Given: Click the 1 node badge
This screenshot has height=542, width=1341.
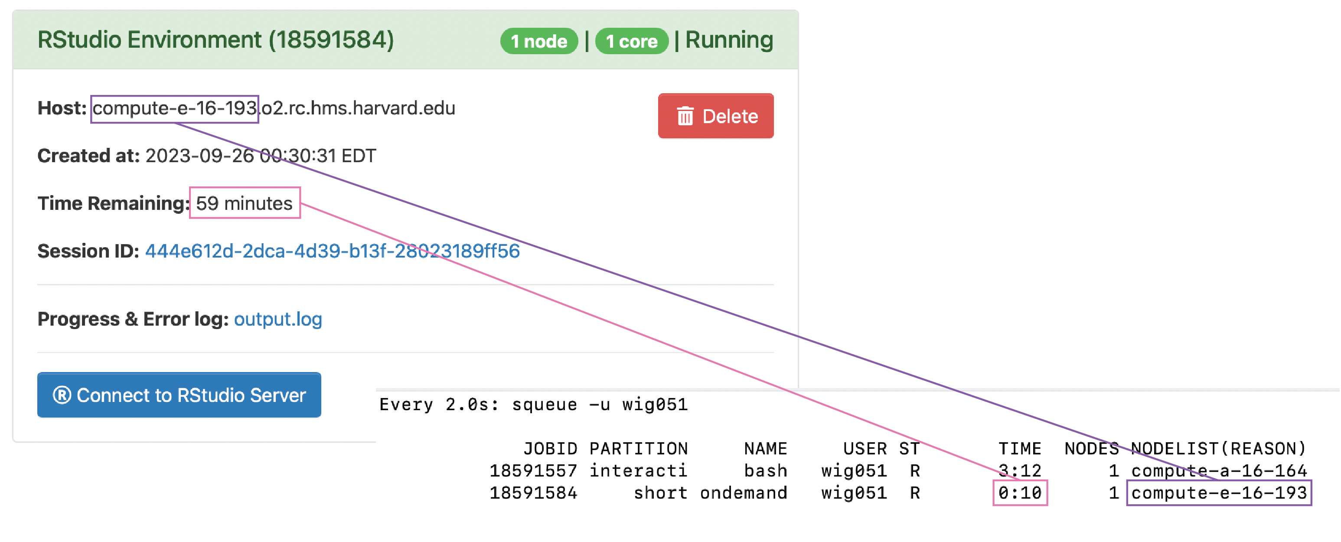Looking at the screenshot, I should (x=539, y=41).
